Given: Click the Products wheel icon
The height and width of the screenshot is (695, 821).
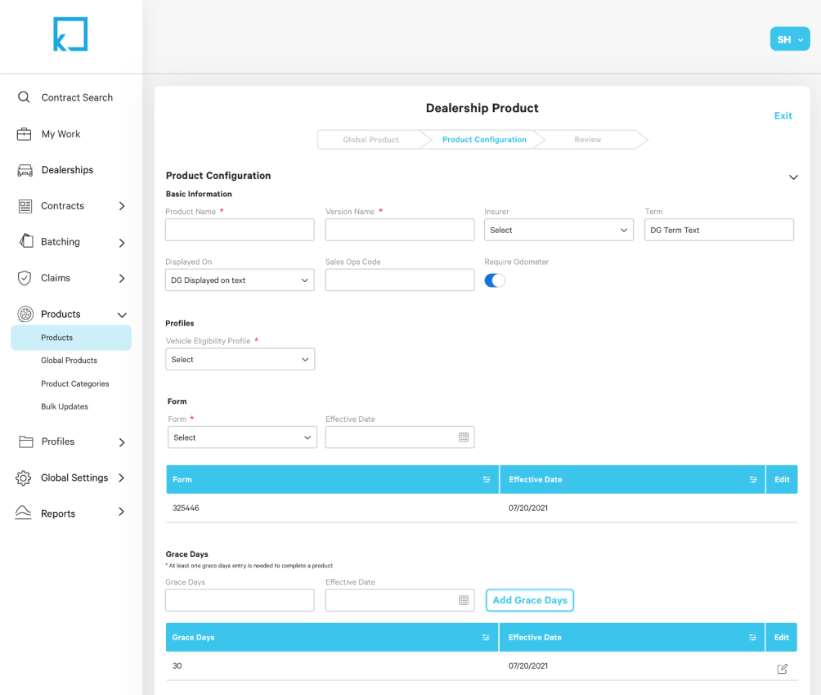Looking at the screenshot, I should pos(25,314).
